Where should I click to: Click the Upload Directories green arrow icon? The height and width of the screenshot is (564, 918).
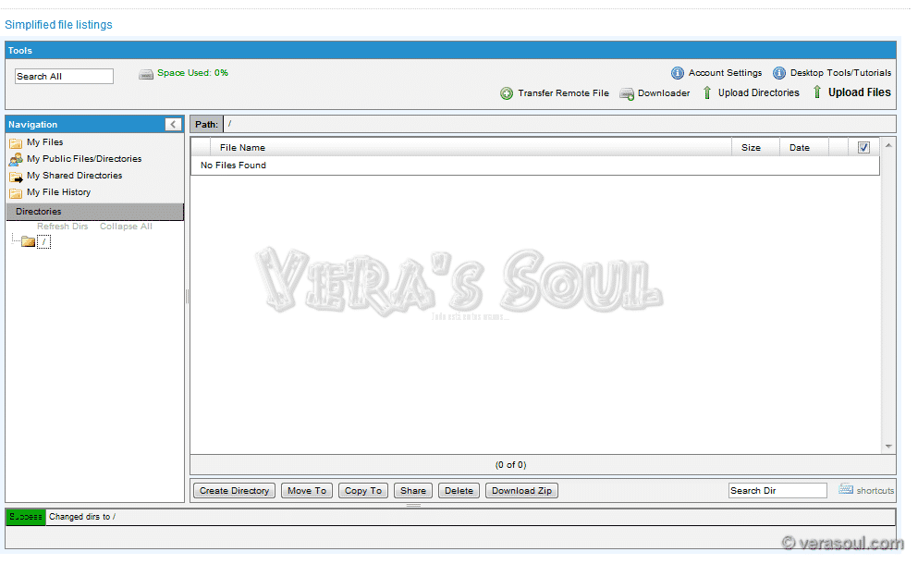coord(707,92)
